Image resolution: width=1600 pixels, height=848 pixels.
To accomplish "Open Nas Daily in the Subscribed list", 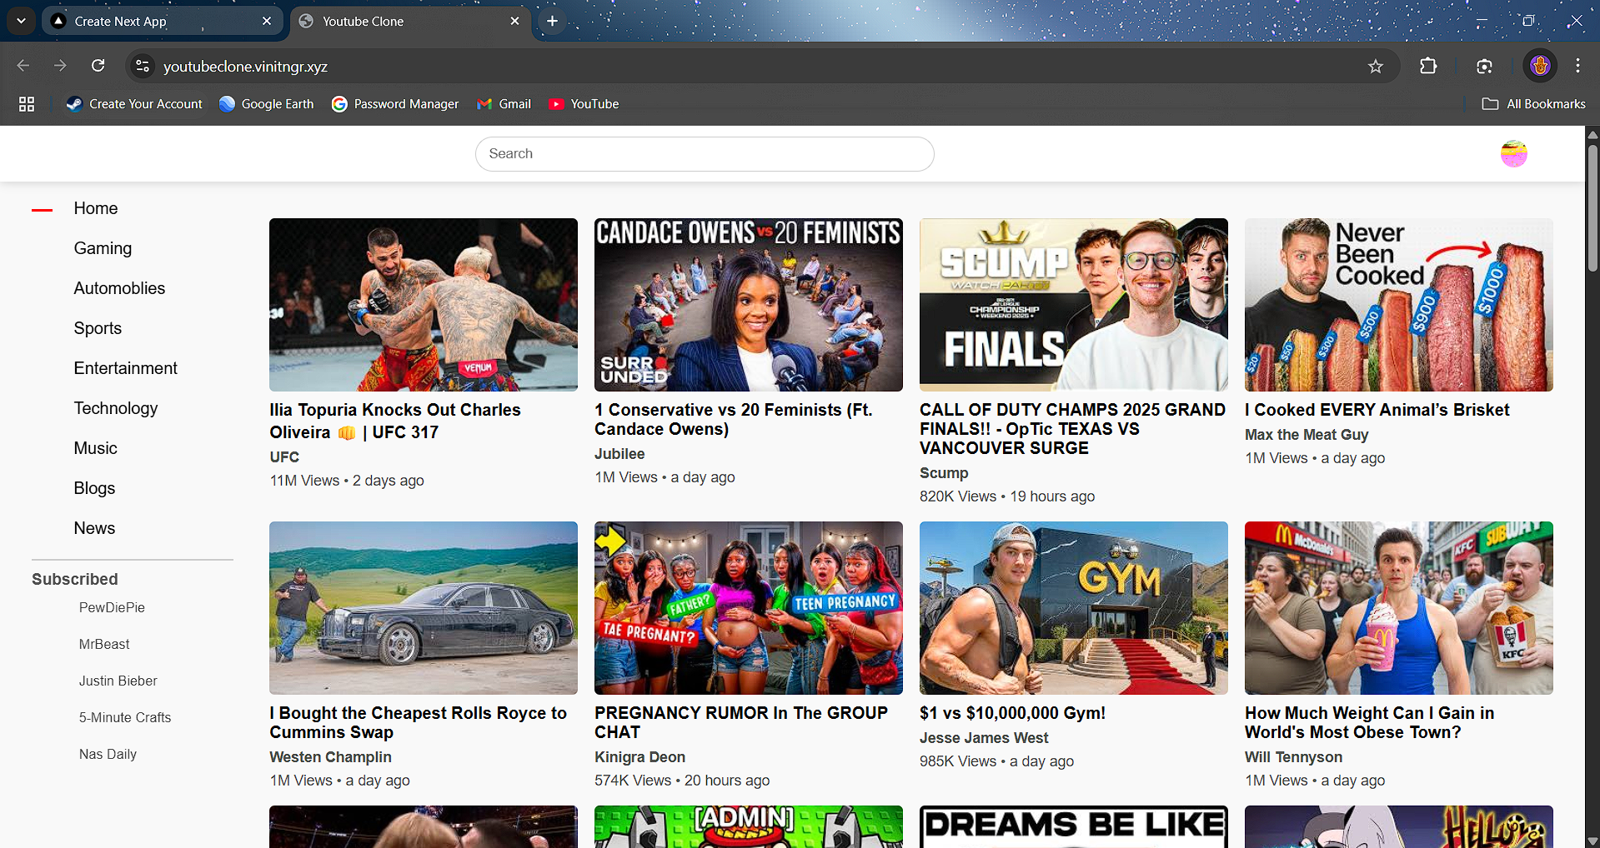I will [108, 755].
